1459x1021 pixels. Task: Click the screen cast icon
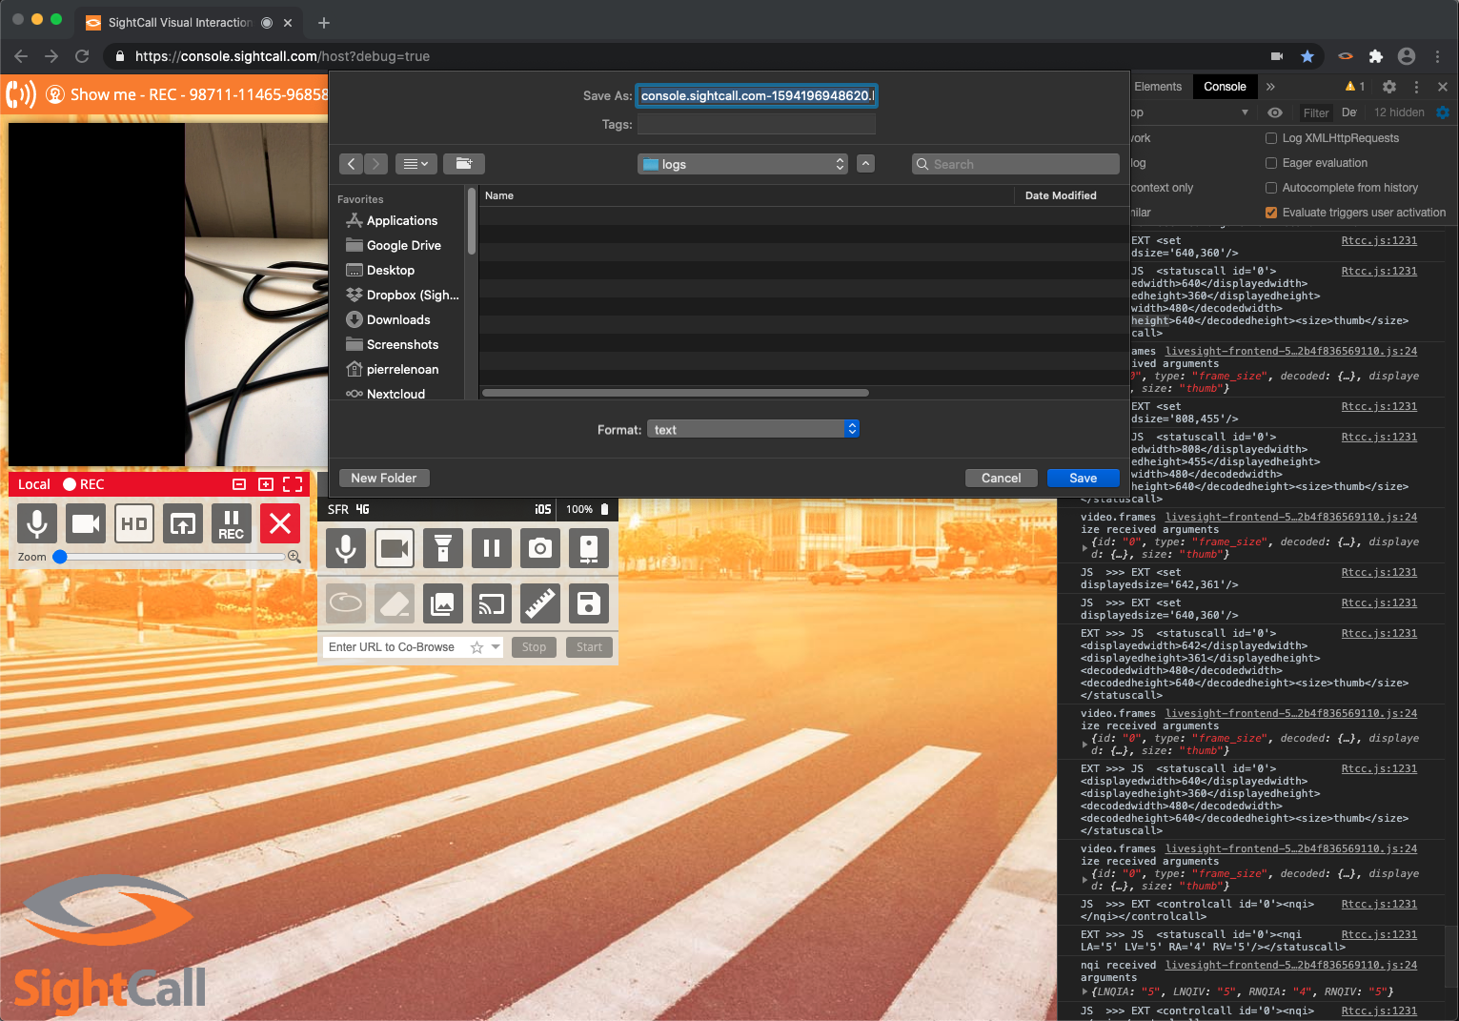point(492,603)
